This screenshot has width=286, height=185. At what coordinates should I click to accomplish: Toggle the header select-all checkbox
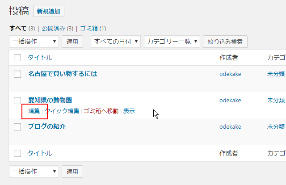[17, 58]
